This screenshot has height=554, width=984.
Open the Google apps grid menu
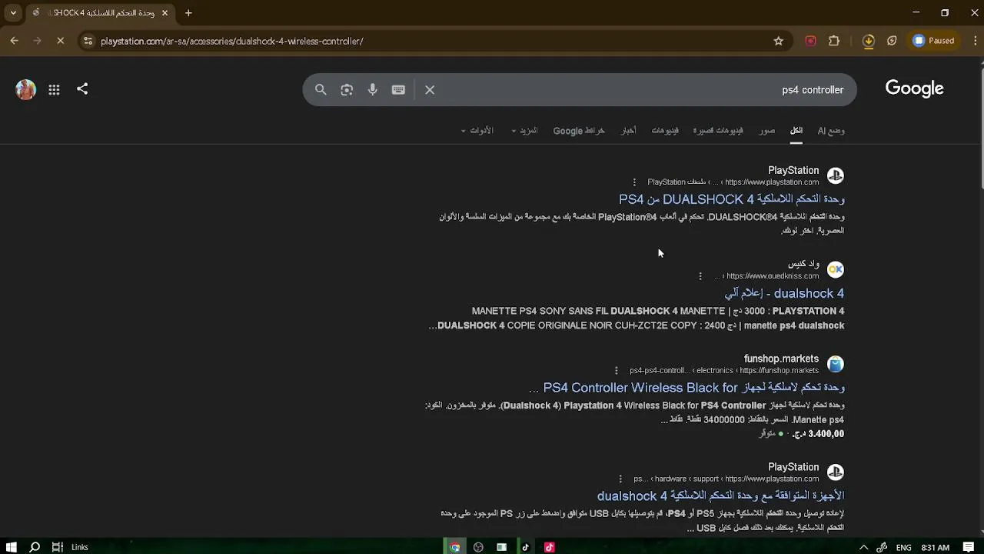[x=54, y=90]
